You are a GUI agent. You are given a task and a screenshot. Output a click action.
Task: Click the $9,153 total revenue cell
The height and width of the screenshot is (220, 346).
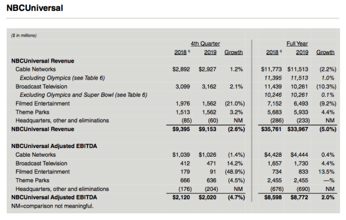coord(207,129)
